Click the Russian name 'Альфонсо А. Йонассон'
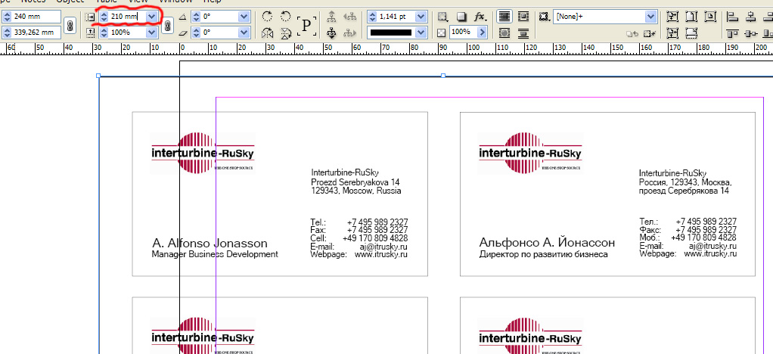This screenshot has height=354, width=773. coord(547,243)
